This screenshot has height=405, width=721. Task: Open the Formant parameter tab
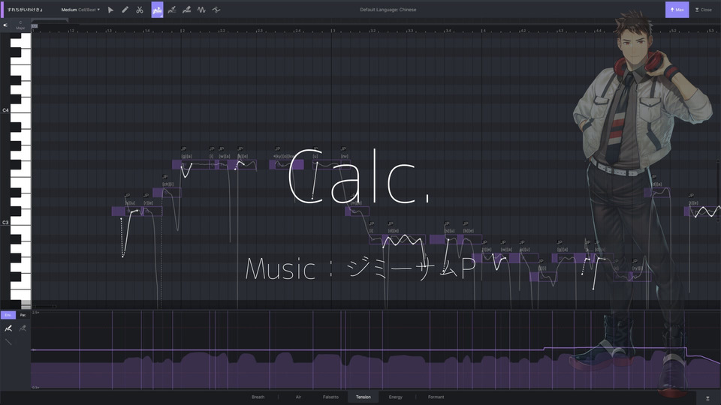436,397
